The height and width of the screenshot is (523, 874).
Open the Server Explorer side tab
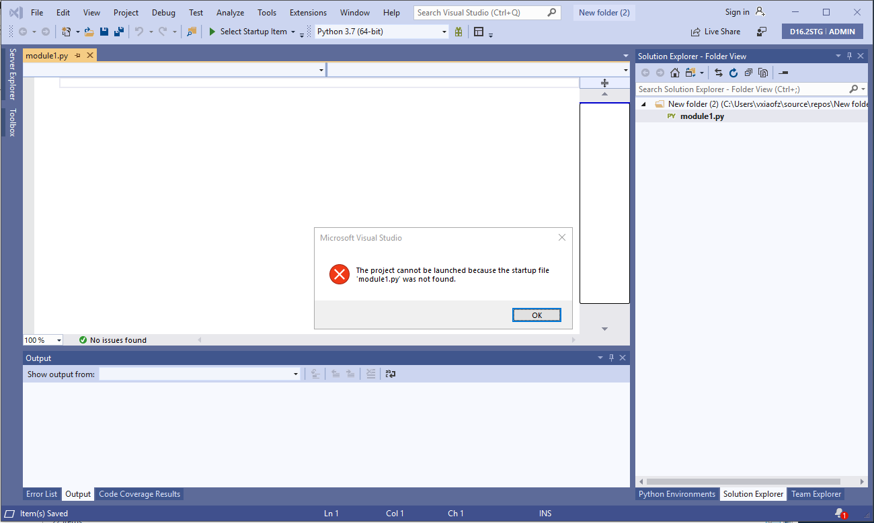pos(11,74)
